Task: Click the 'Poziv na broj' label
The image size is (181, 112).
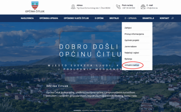Action: [x=128, y=5]
